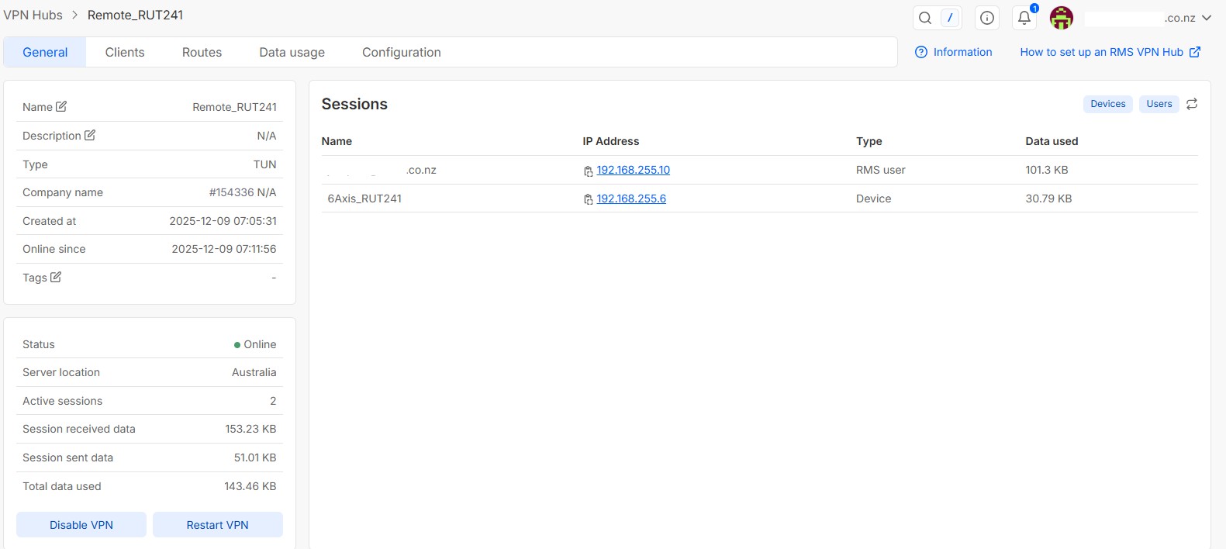Open the notifications bell
The width and height of the screenshot is (1226, 549).
1024,18
